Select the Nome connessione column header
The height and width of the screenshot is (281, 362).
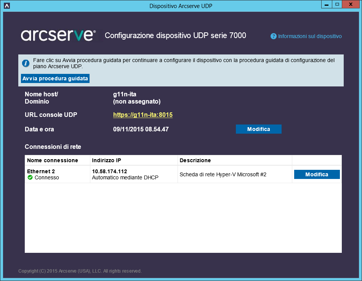coord(53,160)
